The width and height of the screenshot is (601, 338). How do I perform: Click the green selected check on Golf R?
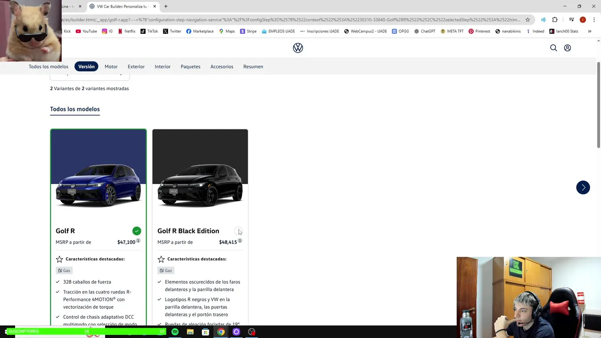point(137,231)
